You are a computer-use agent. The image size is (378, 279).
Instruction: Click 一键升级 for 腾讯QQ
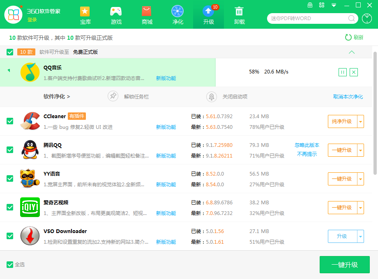pos(342,150)
